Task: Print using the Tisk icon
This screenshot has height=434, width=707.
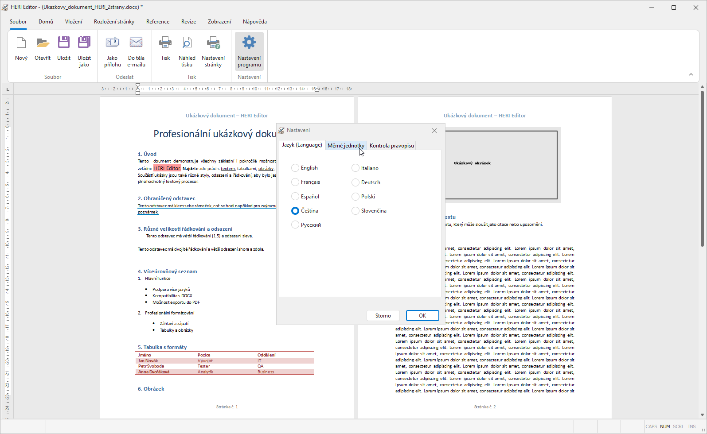Action: (x=165, y=43)
